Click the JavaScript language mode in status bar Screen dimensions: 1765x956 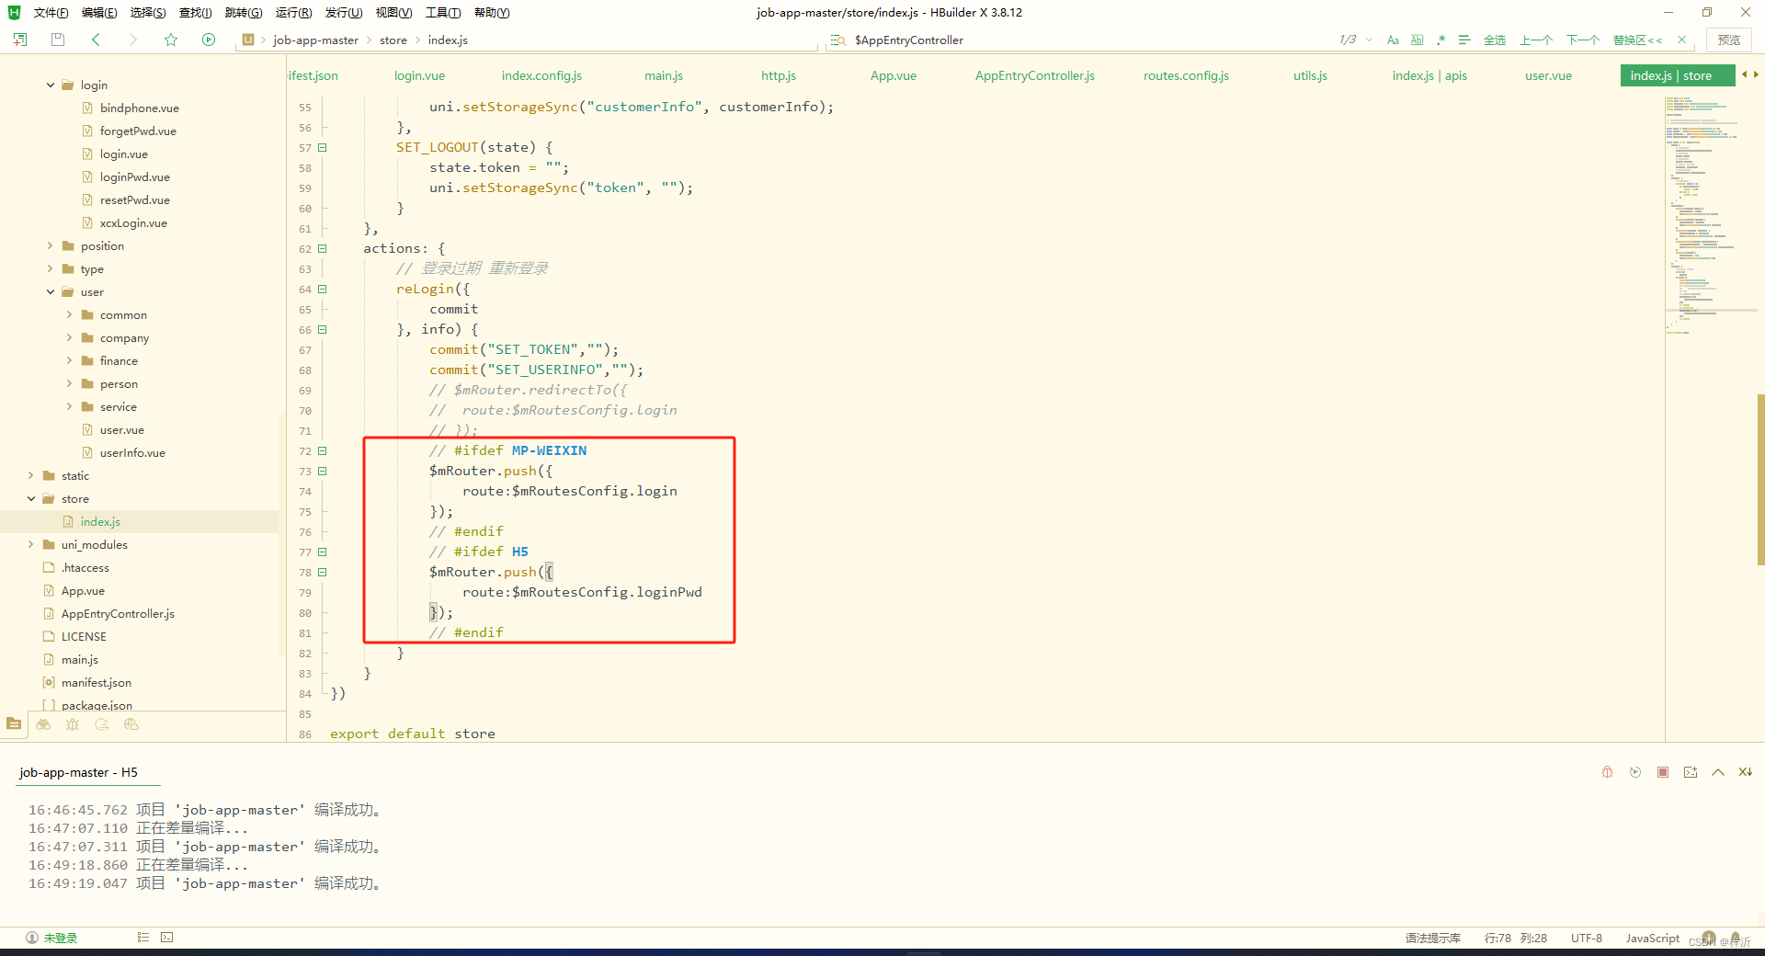click(x=1652, y=938)
